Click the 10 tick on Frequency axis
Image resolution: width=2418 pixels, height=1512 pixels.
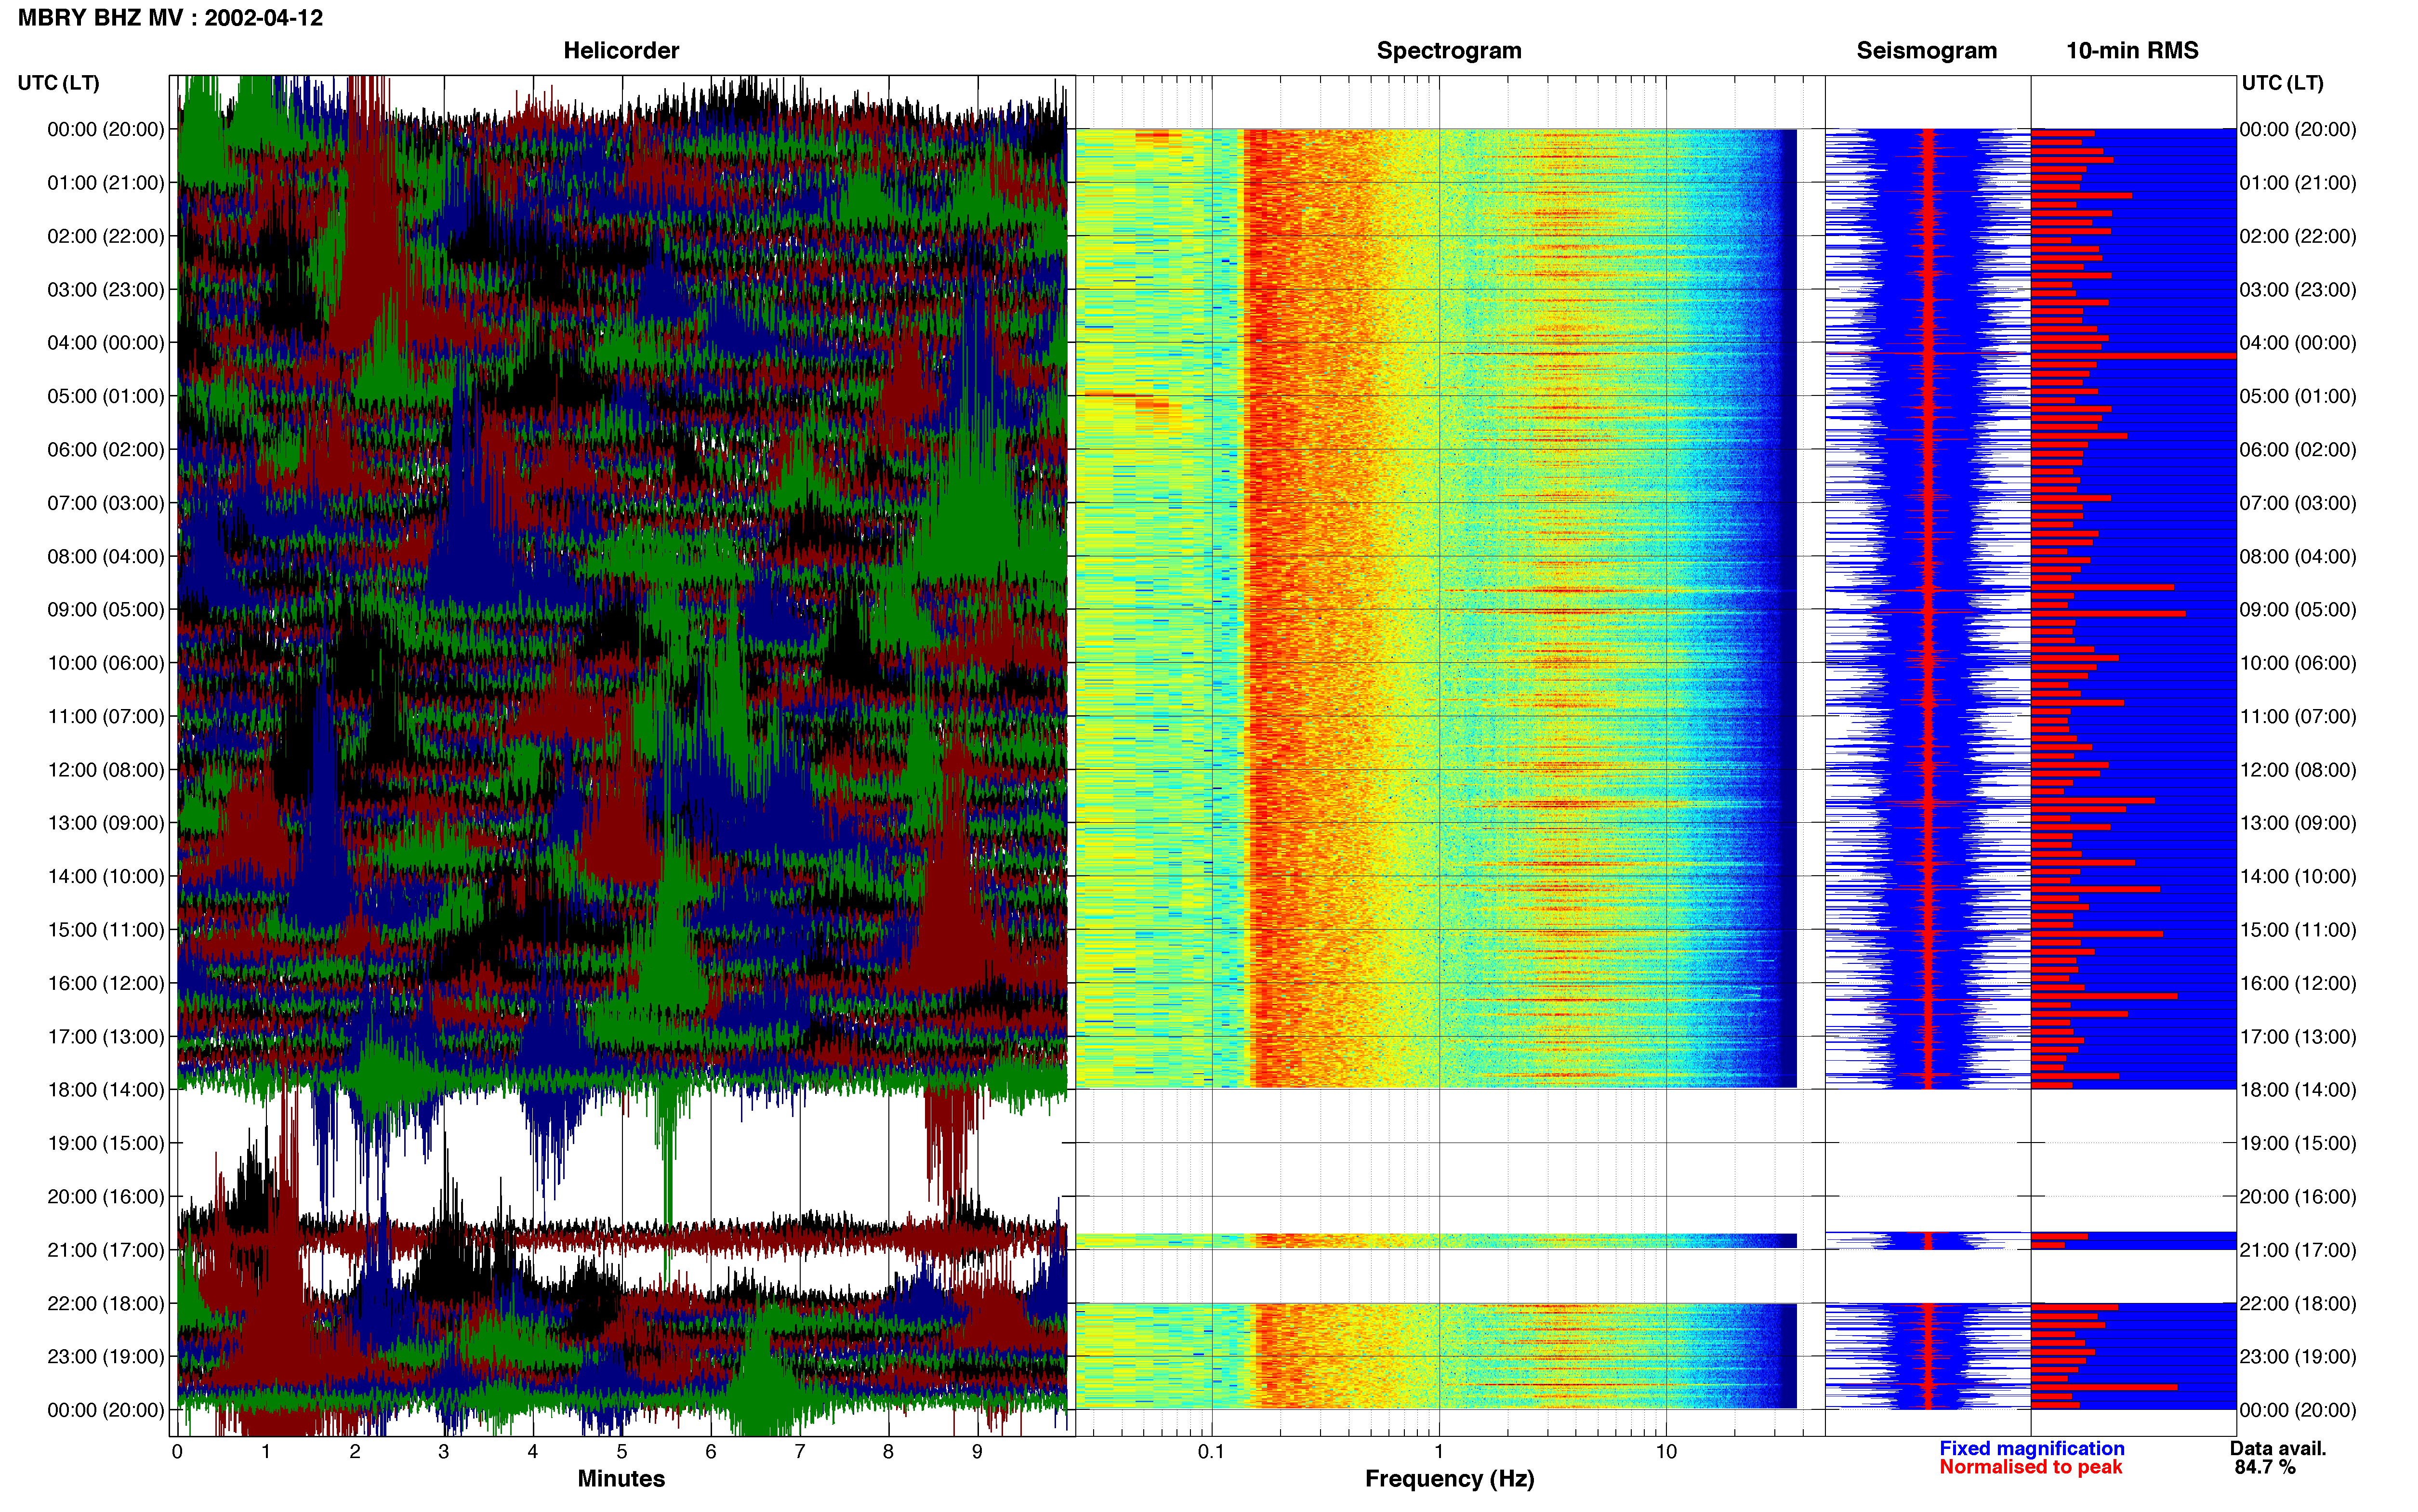coord(1666,1452)
